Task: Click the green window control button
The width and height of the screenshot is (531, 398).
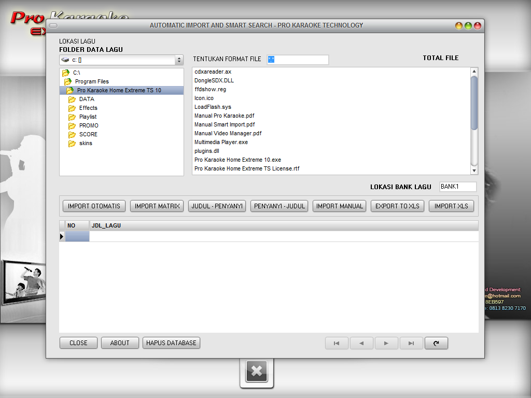Action: pyautogui.click(x=468, y=26)
